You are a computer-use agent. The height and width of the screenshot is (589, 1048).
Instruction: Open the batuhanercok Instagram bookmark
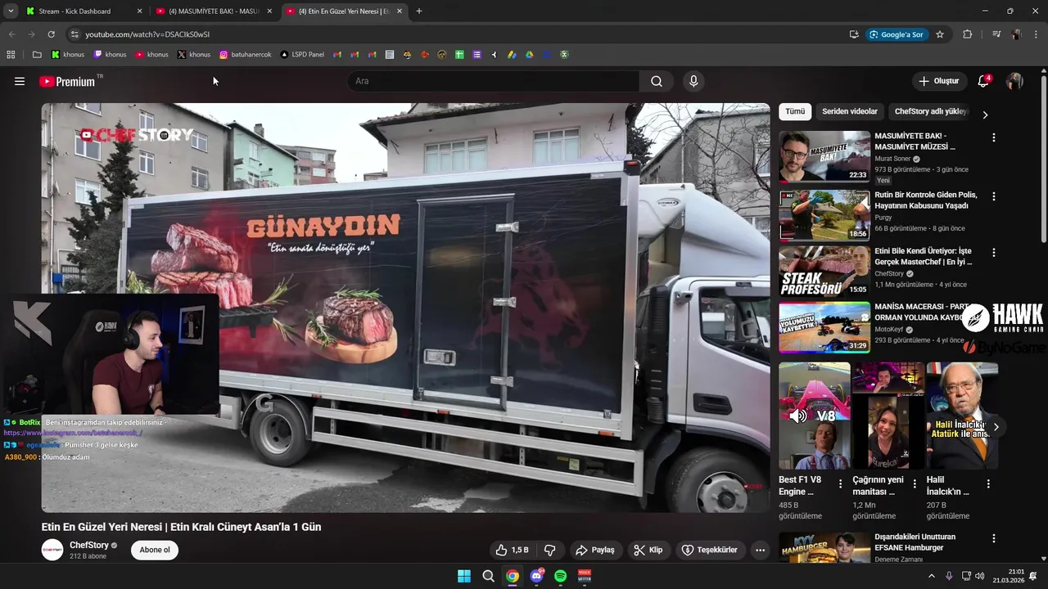pos(245,55)
